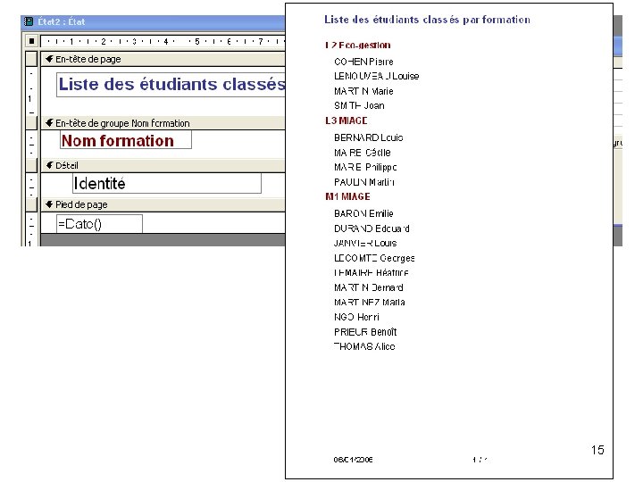This screenshot has width=643, height=482.
Task: Select the Détail section bar
Action: coord(163,165)
